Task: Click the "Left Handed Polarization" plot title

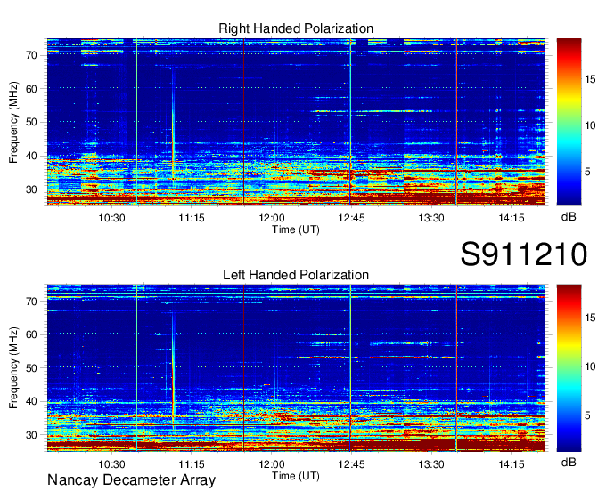Action: [x=296, y=275]
